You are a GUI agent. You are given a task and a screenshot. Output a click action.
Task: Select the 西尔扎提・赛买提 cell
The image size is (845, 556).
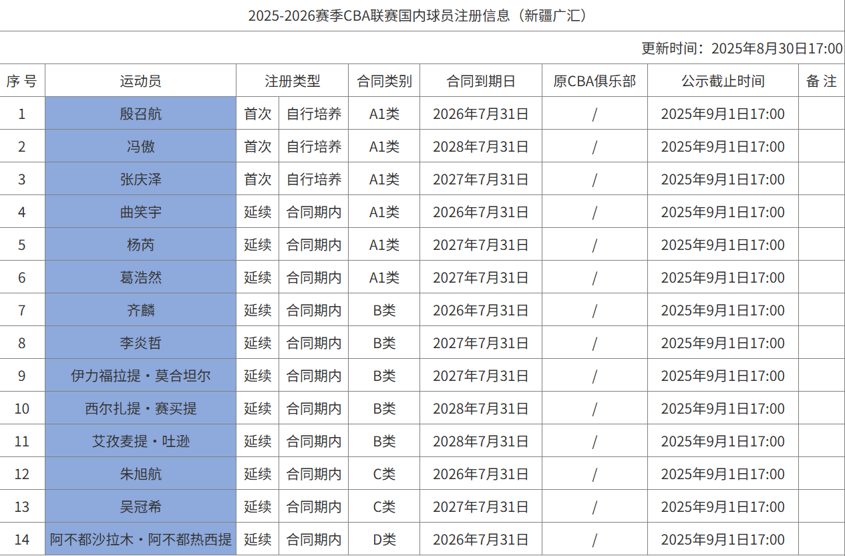[140, 408]
